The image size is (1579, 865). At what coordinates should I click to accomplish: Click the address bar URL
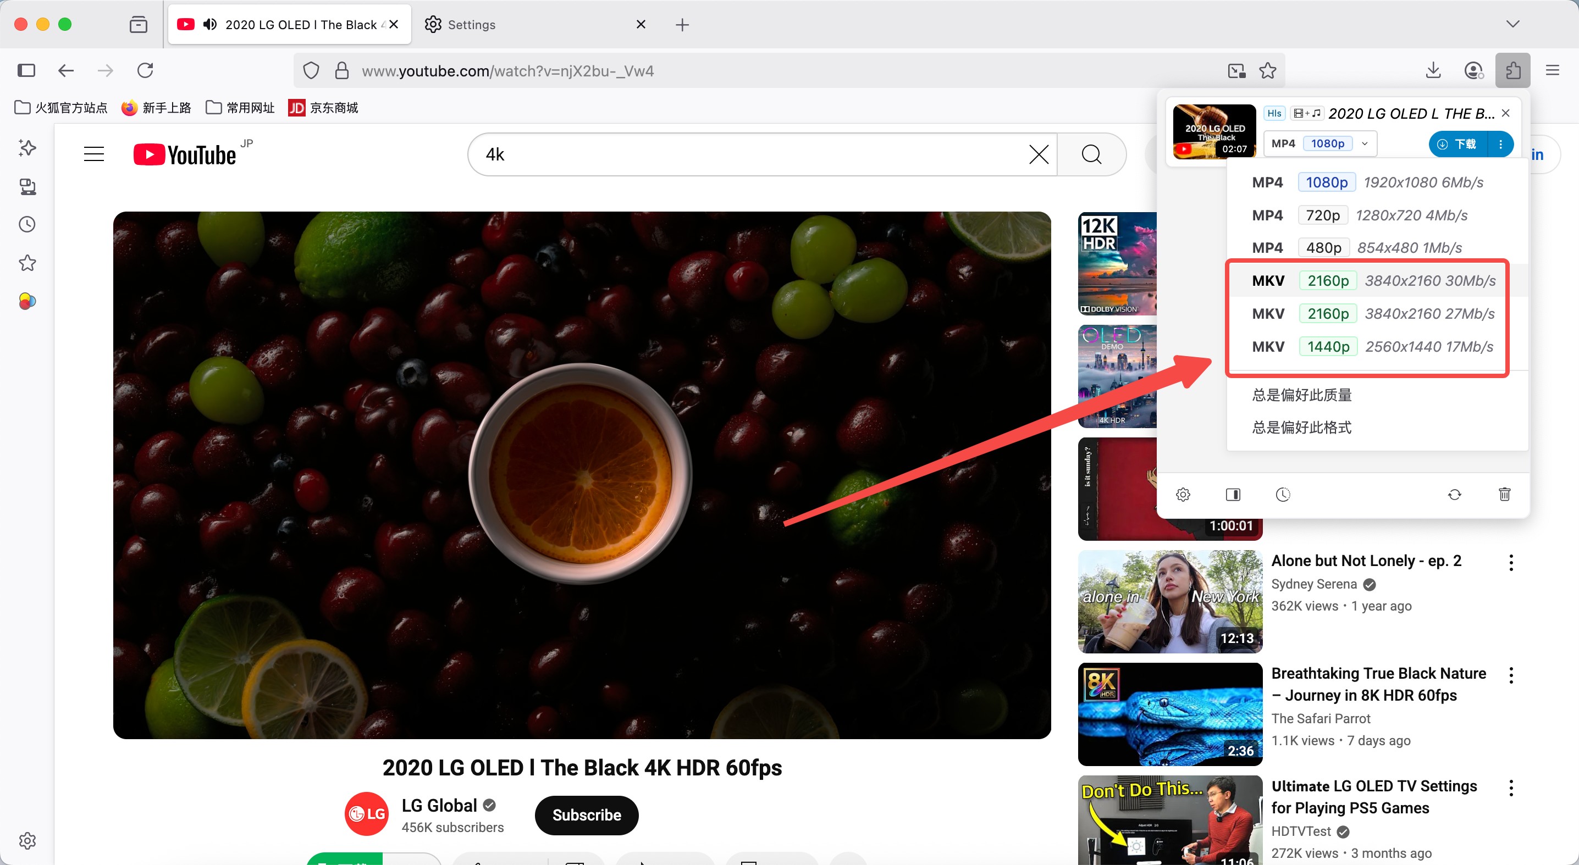point(507,71)
